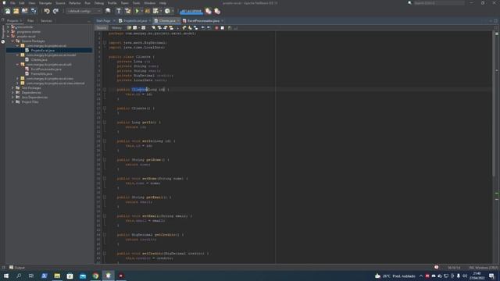
Task: Click the New Project toolbar icon
Action: (16, 11)
